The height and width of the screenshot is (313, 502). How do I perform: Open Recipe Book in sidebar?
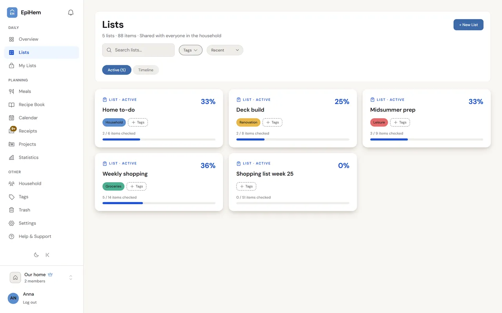click(42, 104)
